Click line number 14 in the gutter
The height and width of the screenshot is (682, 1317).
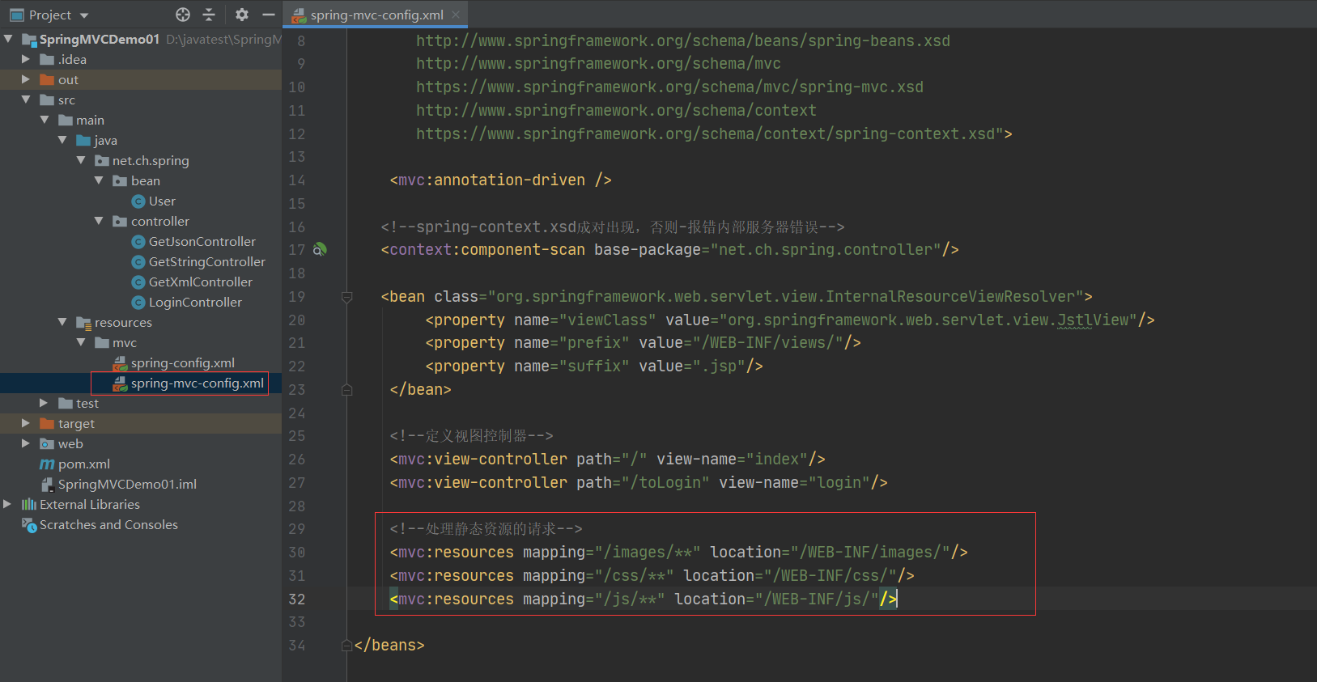coord(297,180)
